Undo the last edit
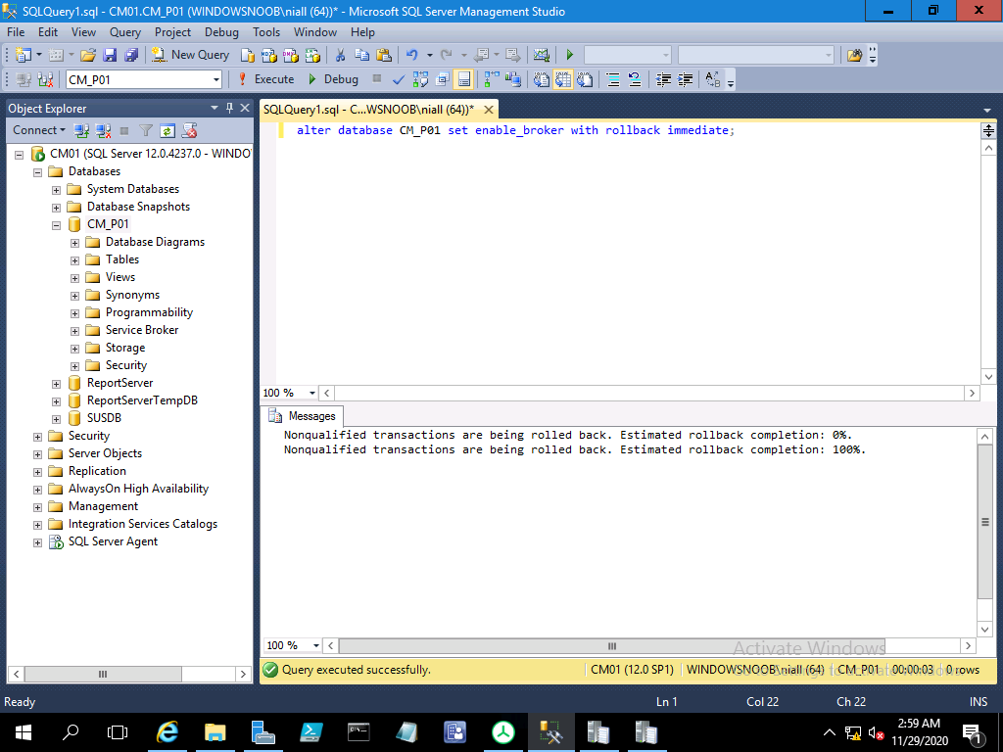Screen dimensions: 1003x752 point(412,55)
